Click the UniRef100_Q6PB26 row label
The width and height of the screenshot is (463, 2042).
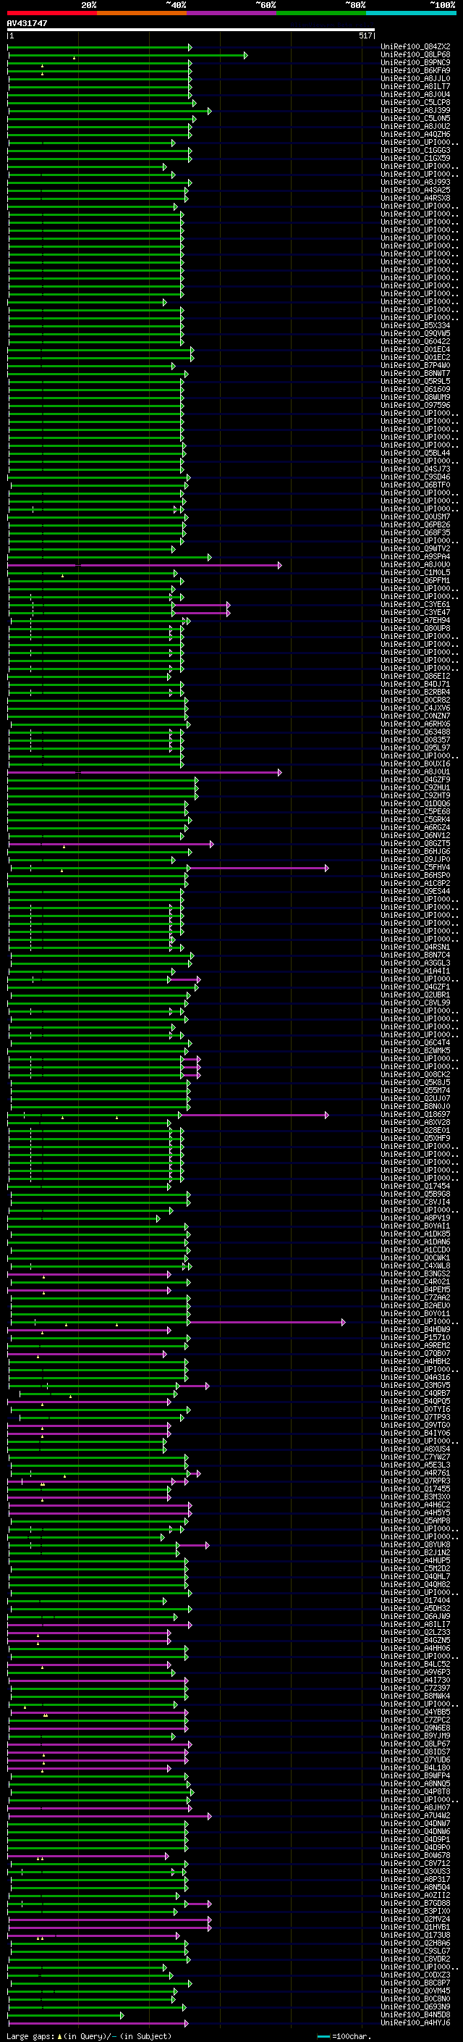(x=415, y=524)
